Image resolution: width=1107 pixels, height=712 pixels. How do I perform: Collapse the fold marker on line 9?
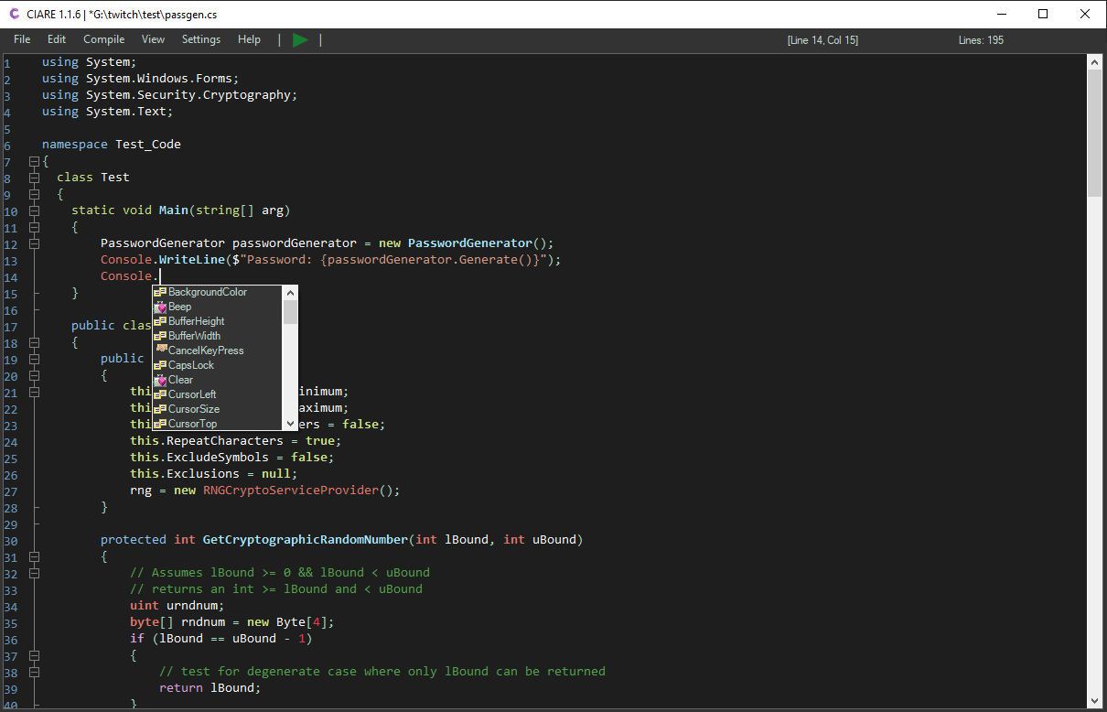pyautogui.click(x=34, y=194)
